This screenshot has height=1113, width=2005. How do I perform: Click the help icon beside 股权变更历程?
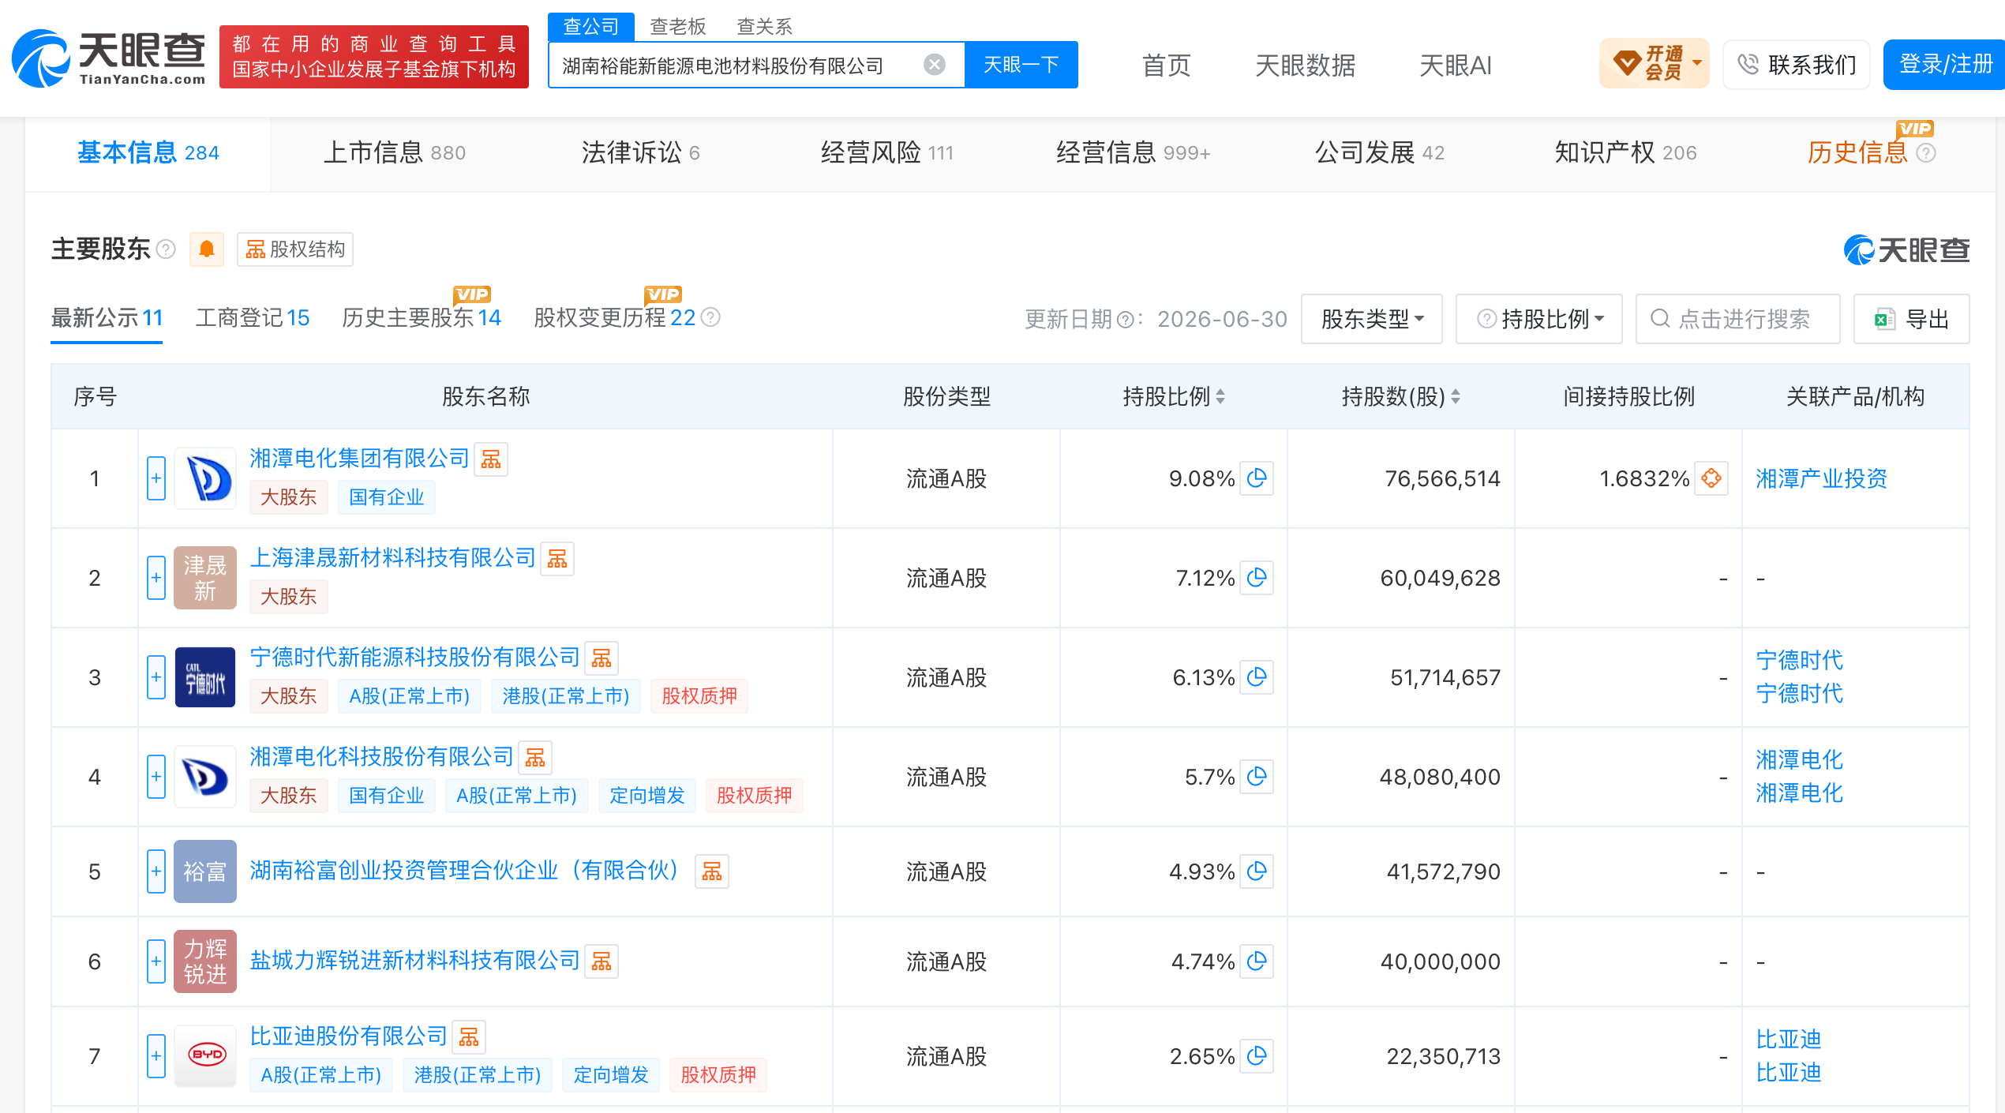pos(710,317)
